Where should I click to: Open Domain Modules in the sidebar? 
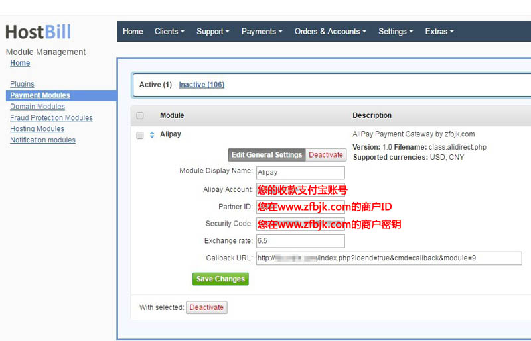click(x=37, y=107)
